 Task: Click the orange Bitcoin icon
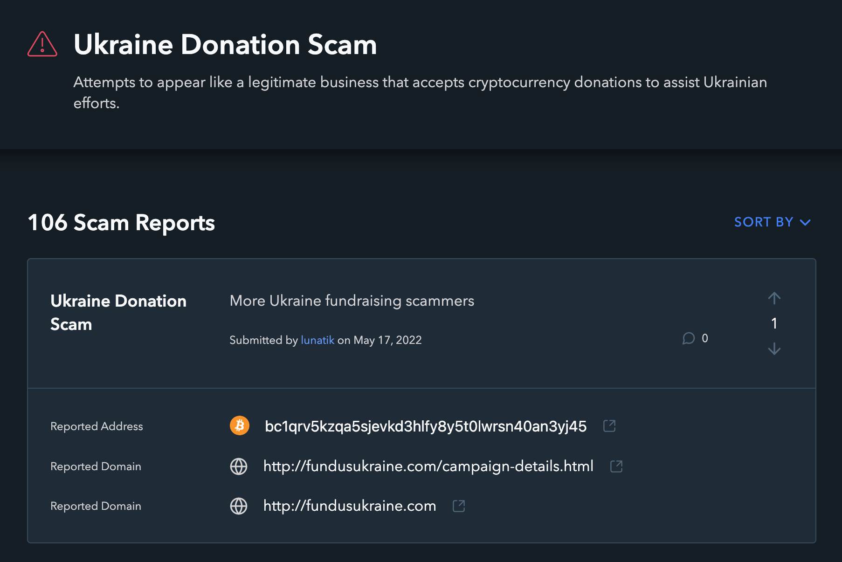pos(240,425)
